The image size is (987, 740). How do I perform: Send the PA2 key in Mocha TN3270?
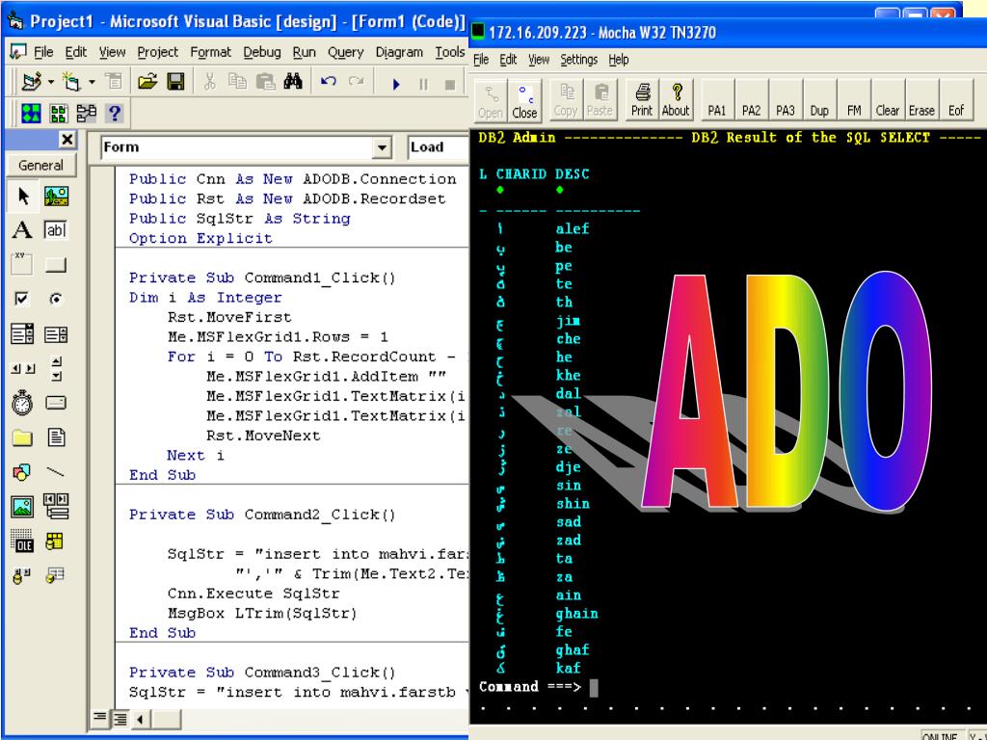752,100
